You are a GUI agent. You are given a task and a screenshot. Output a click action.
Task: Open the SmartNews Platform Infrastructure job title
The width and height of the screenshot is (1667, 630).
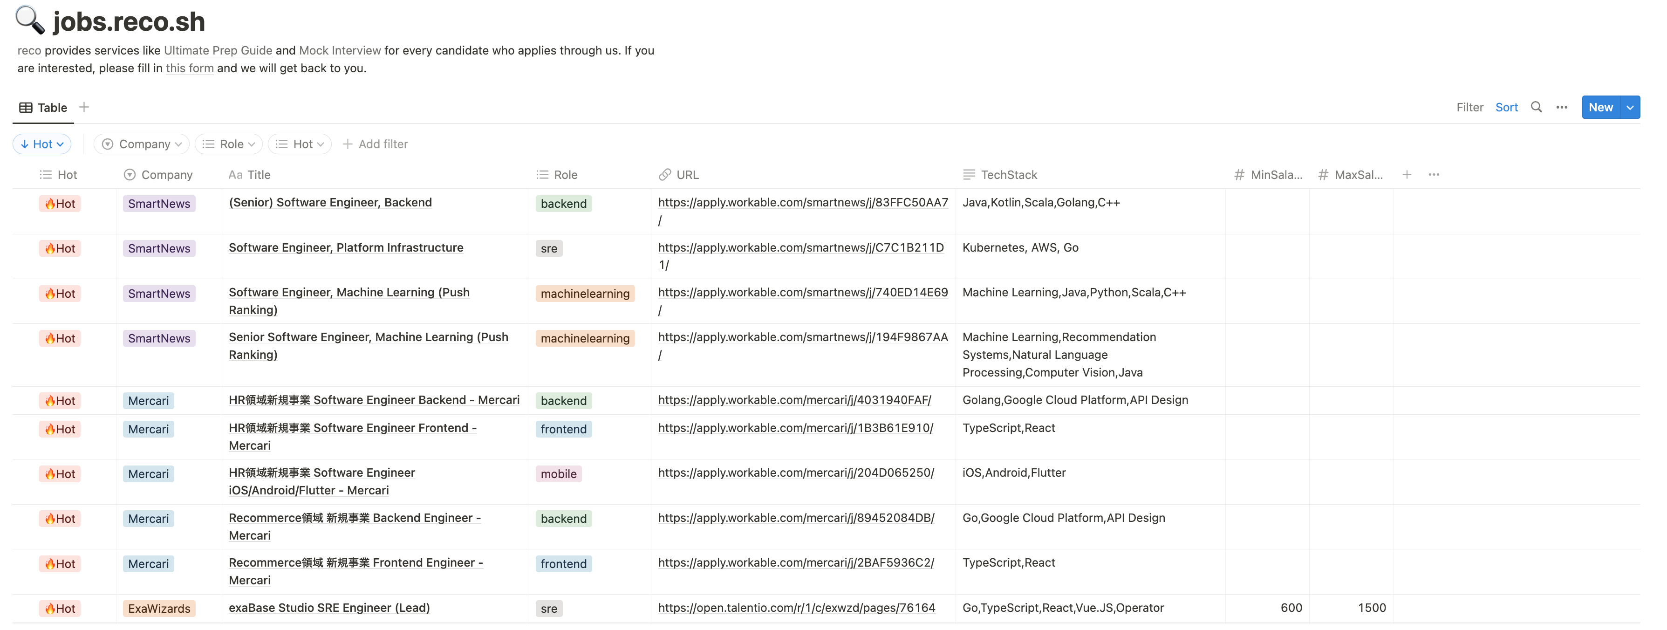(346, 247)
